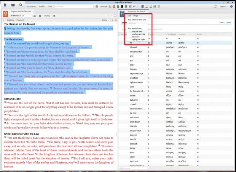Switch to the Cards view
This screenshot has width=236, height=172.
[x=228, y=23]
